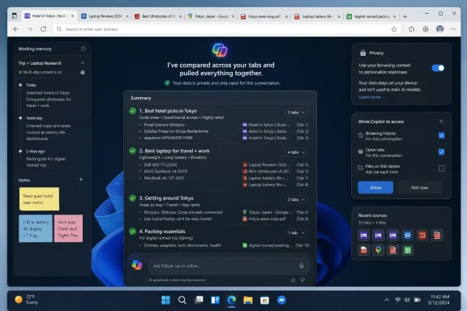
Task: Open the Laptop Reviews 2024 source link
Action: tap(267, 164)
